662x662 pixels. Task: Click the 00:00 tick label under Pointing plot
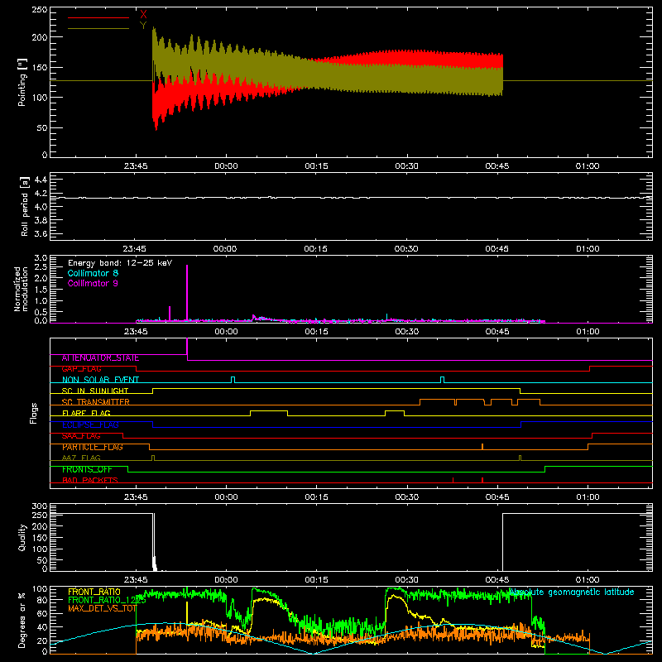pyautogui.click(x=226, y=166)
